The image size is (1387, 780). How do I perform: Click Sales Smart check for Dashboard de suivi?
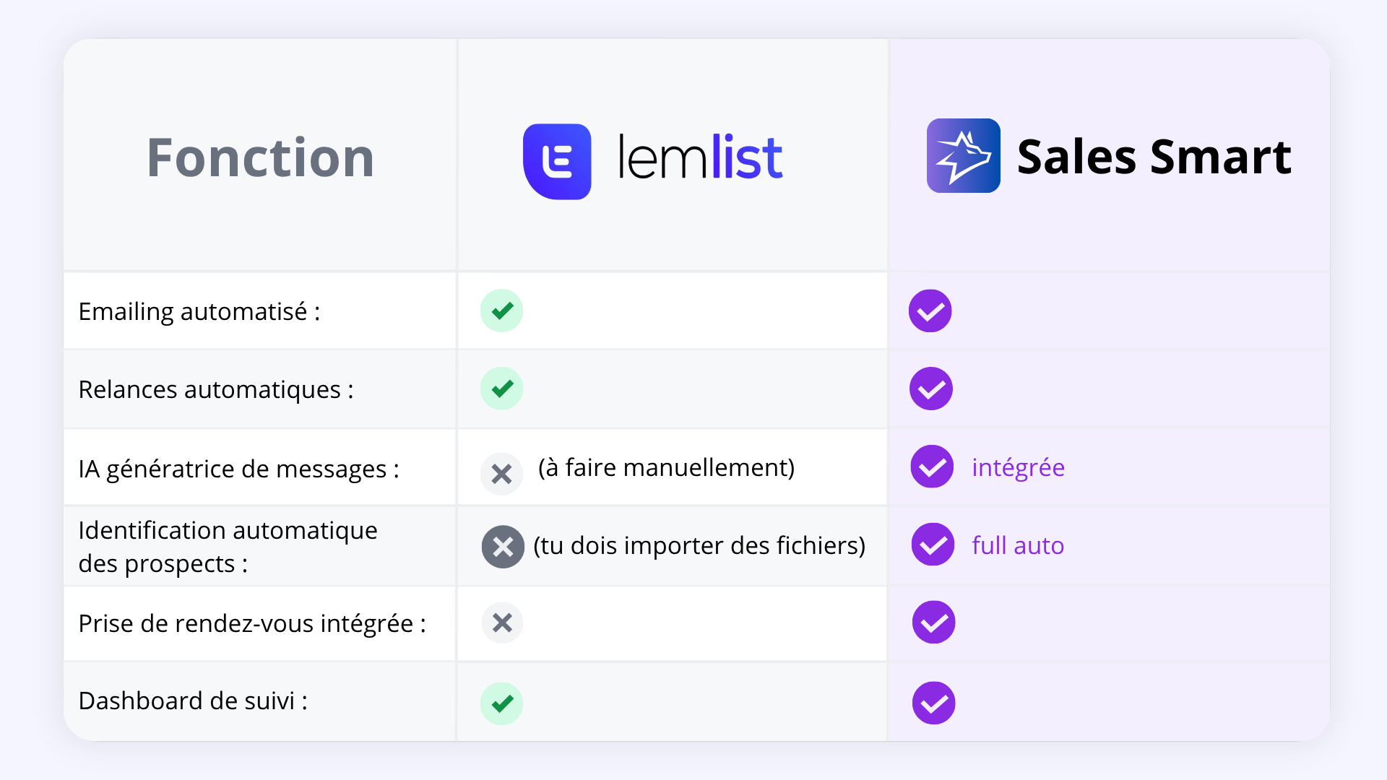pos(933,703)
